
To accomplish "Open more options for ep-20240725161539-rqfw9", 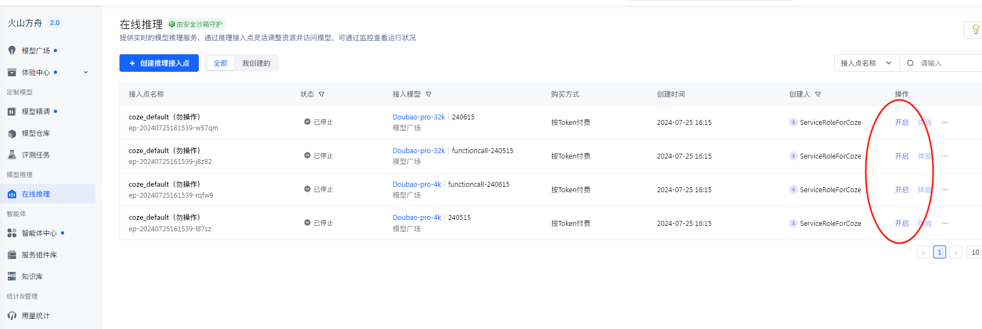I will point(945,189).
